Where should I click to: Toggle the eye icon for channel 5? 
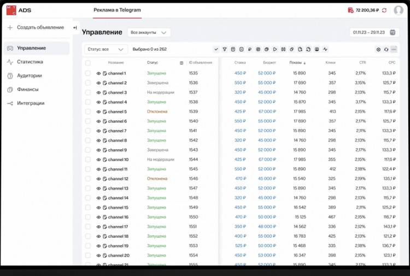coord(99,111)
